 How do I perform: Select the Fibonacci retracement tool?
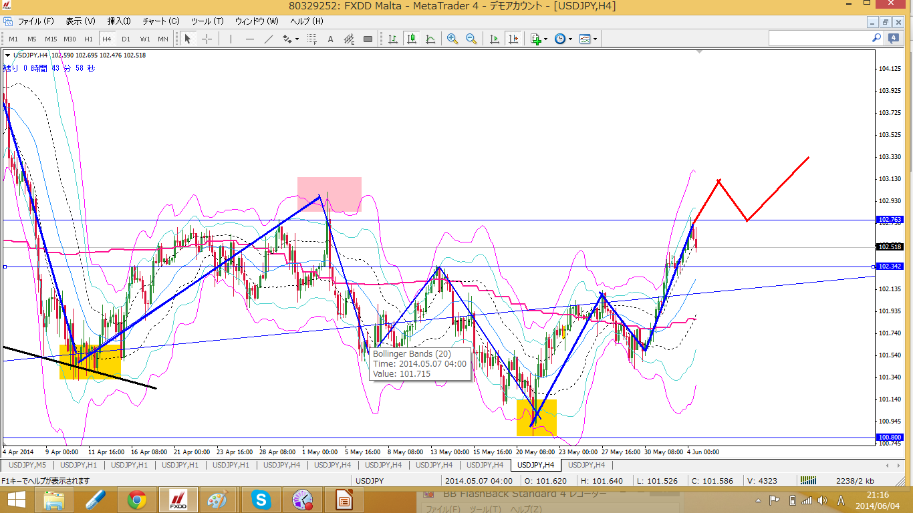pyautogui.click(x=311, y=39)
